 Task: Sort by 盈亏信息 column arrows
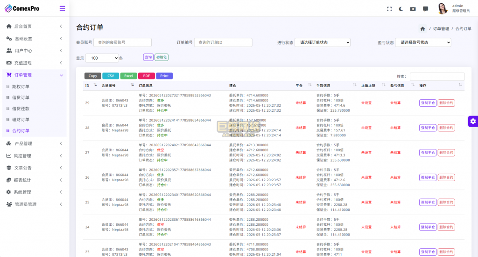click(x=413, y=85)
